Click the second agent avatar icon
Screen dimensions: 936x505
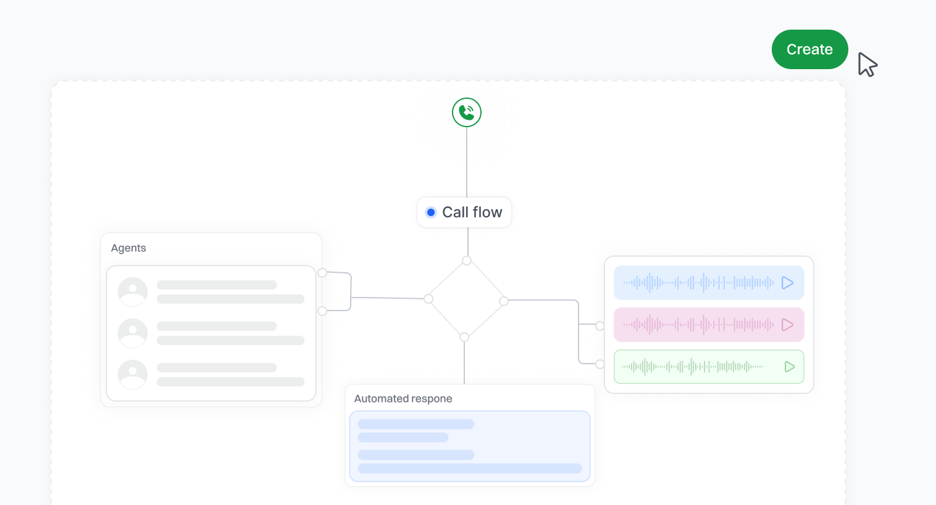(133, 333)
